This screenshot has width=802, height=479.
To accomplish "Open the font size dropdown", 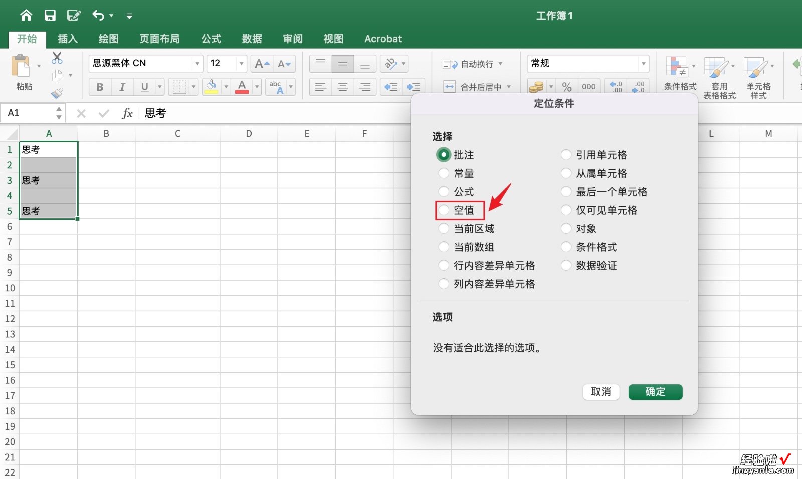I will 242,64.
